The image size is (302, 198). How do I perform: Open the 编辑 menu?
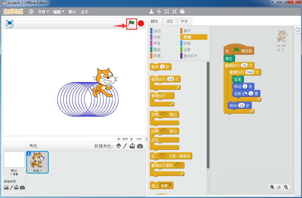coord(59,12)
